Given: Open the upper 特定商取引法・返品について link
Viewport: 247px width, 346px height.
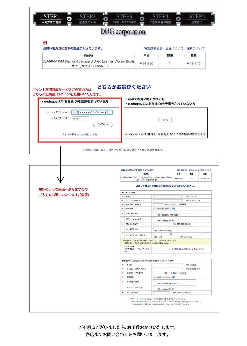Looking at the screenshot, I should tap(164, 48).
